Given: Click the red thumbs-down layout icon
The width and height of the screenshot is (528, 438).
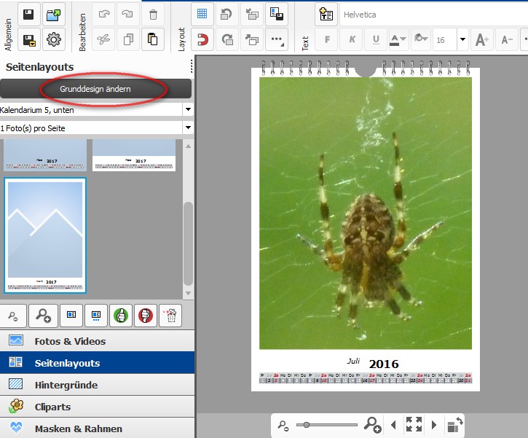Looking at the screenshot, I should (145, 316).
